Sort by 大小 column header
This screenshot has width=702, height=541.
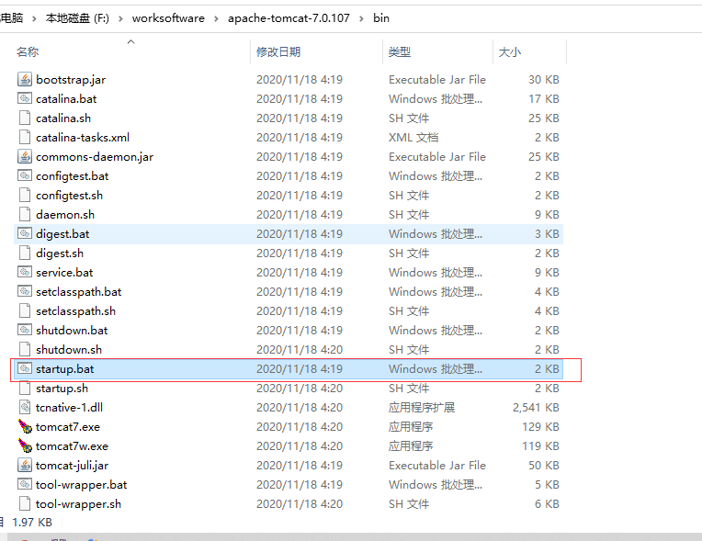509,52
